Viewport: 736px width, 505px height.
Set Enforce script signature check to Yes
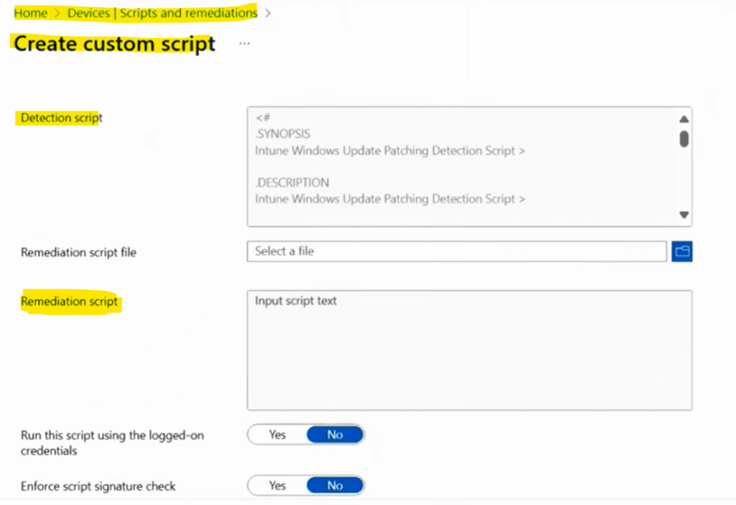click(277, 486)
